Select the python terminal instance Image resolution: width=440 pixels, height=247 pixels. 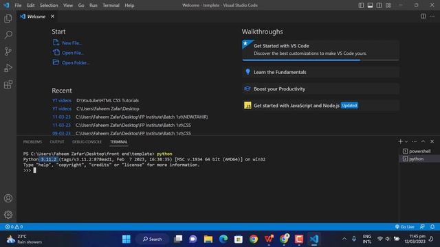click(x=419, y=158)
